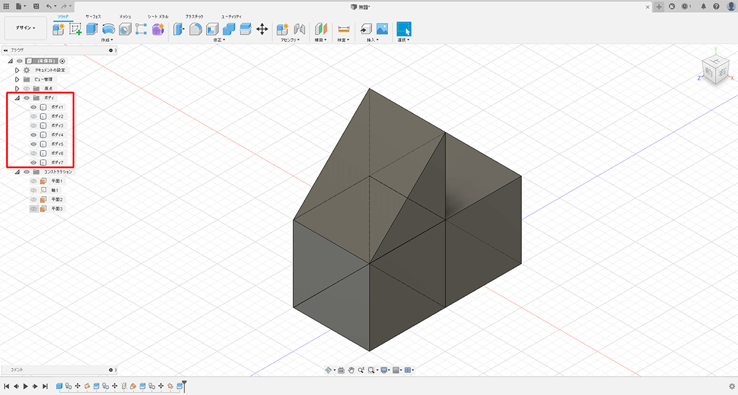This screenshot has height=395, width=738.
Task: Open the シートメタル tab
Action: pos(157,15)
